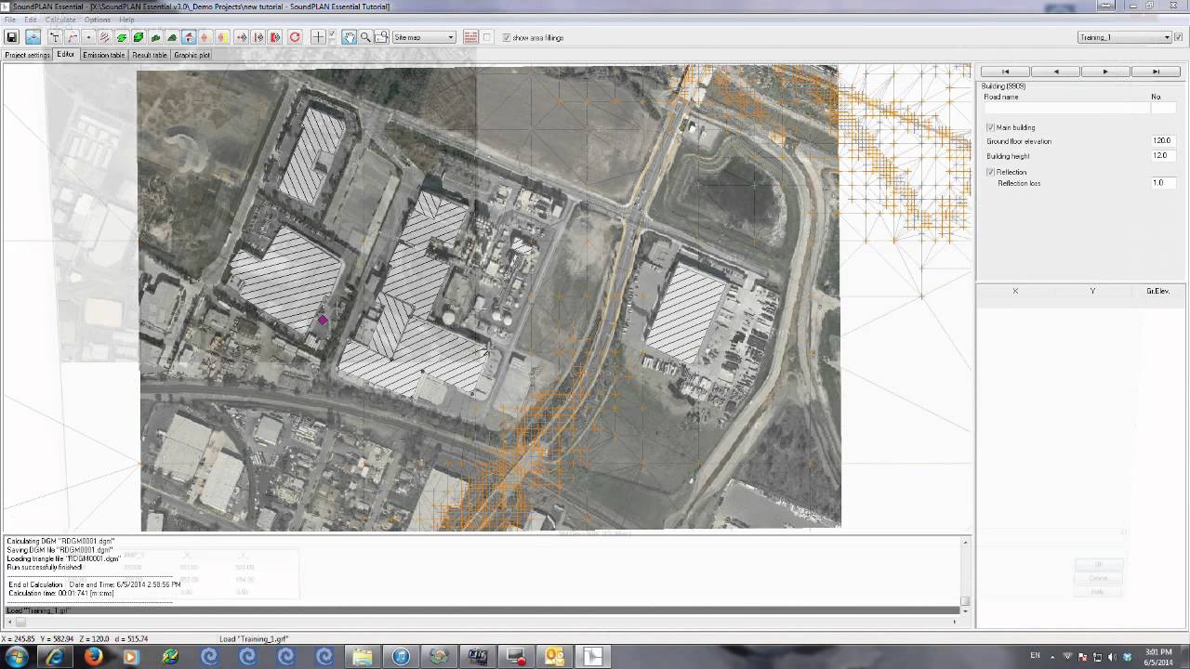Click the magenta point marker on map
1190x669 pixels.
pyautogui.click(x=323, y=321)
